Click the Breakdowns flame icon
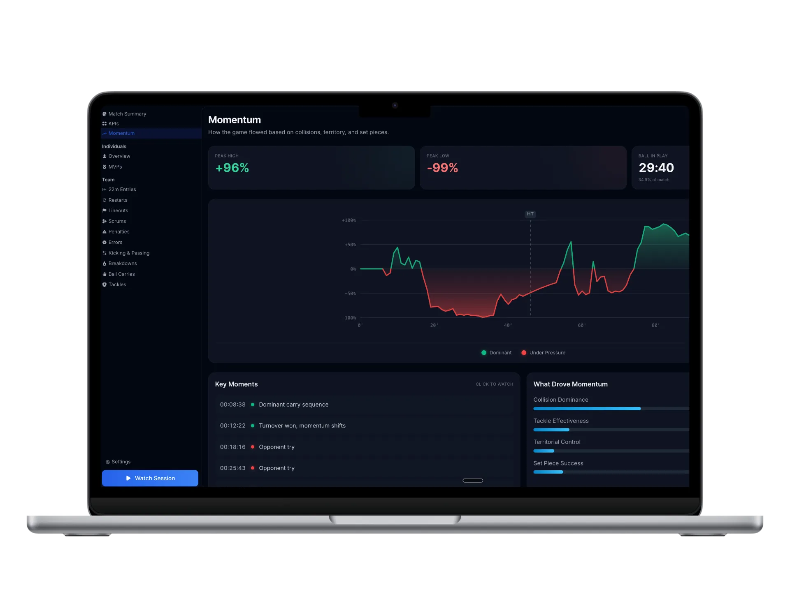 [x=105, y=264]
